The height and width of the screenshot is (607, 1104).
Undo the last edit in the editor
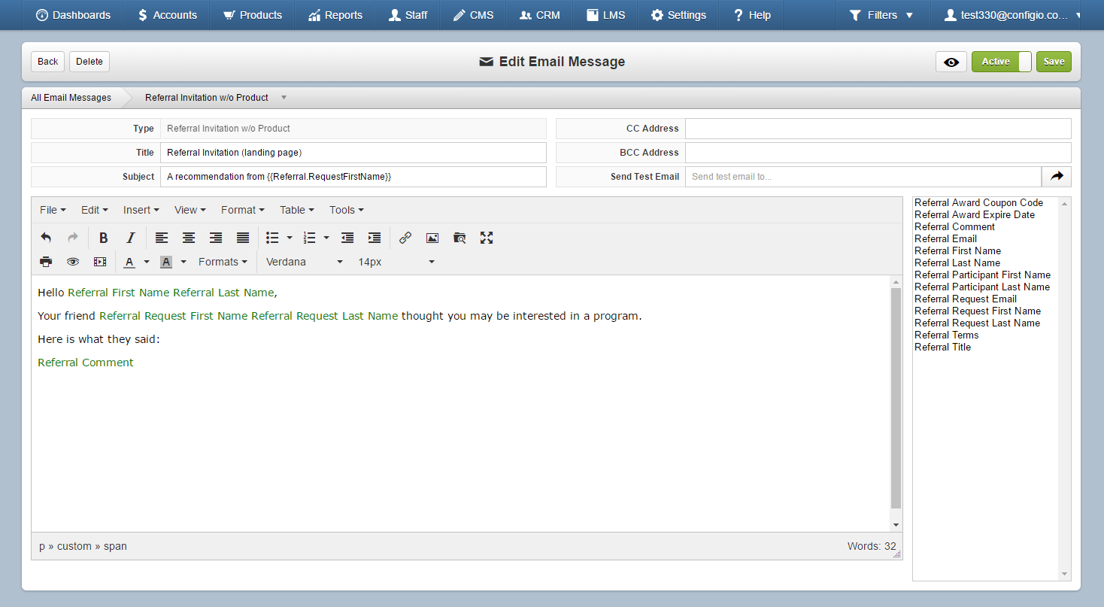(x=46, y=238)
